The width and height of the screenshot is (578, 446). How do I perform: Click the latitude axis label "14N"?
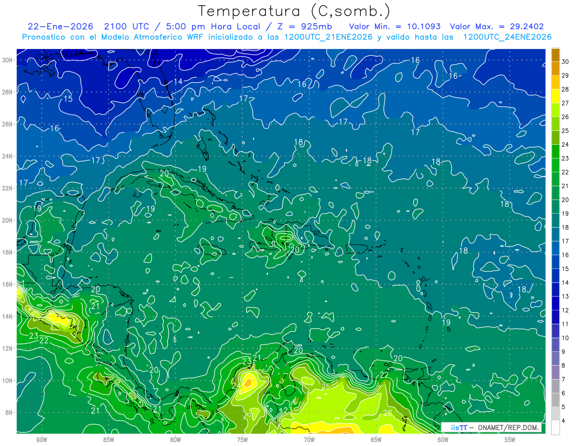8,316
